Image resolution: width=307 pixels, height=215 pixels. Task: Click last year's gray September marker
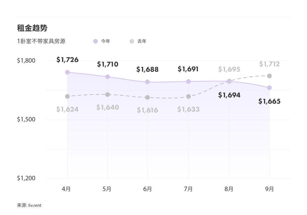269,76
